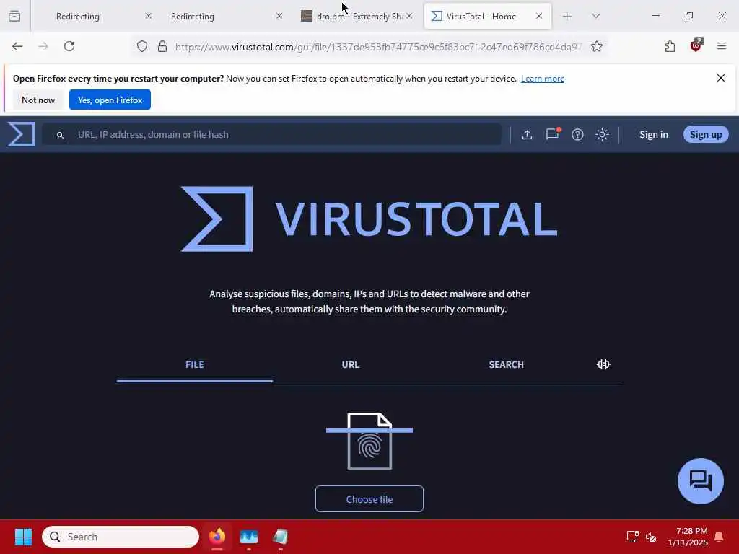Open the chat support bubble button
This screenshot has height=554, width=739.
(700, 481)
